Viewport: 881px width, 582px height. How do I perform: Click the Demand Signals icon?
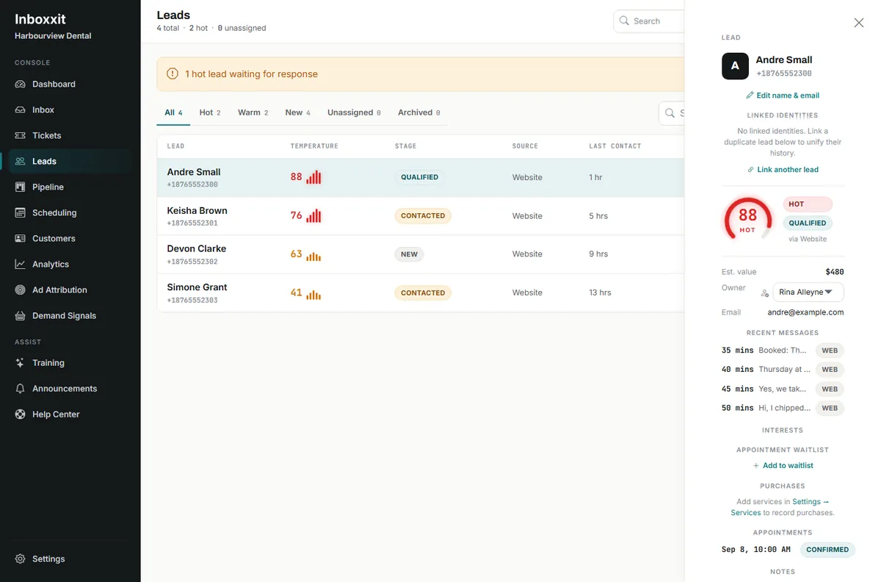coord(21,316)
